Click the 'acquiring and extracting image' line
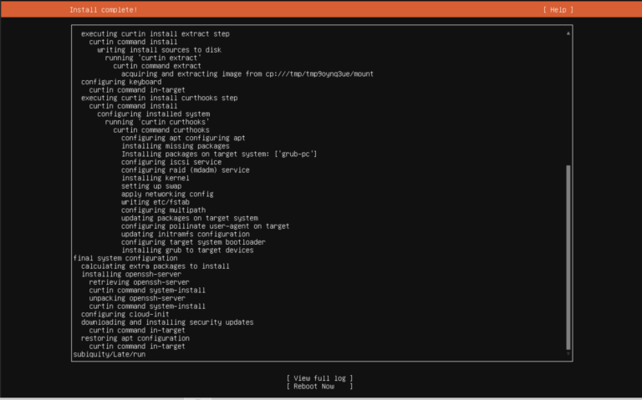The image size is (642, 400). tap(247, 74)
